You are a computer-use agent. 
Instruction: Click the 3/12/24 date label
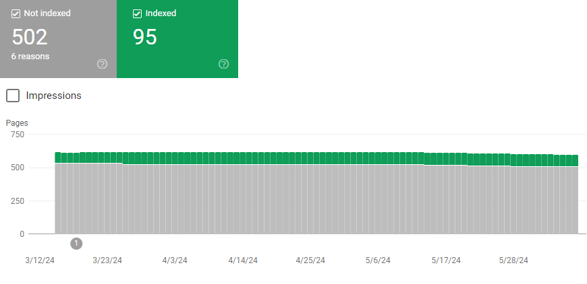pyautogui.click(x=40, y=260)
